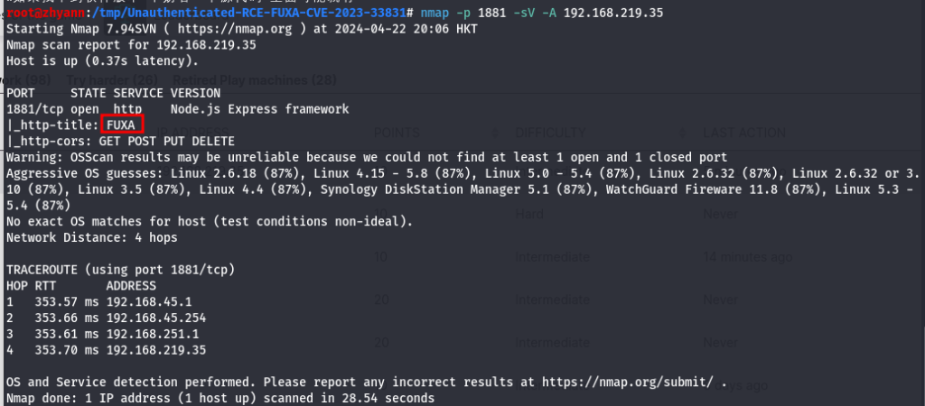This screenshot has width=925, height=406.
Task: Click the _http-cors GET POST PUT DELETE line
Action: point(120,142)
